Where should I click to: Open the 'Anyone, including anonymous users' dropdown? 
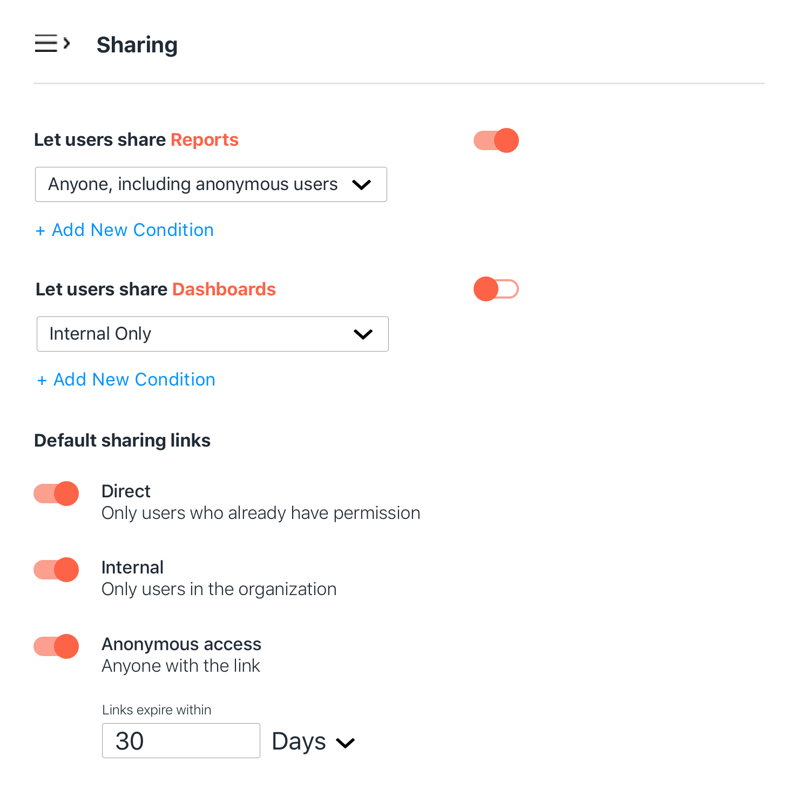[x=211, y=185]
